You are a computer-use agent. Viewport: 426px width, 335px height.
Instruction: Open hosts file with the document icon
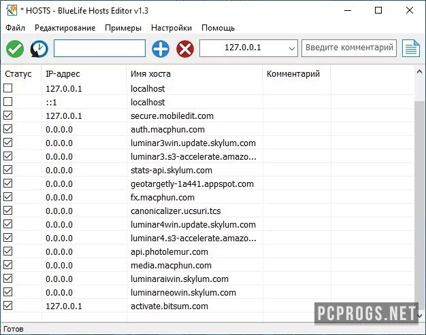click(x=411, y=48)
